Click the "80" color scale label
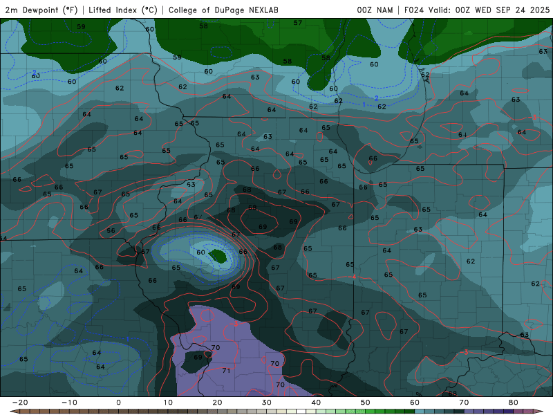Viewport: 553px width, 415px height. coord(514,403)
